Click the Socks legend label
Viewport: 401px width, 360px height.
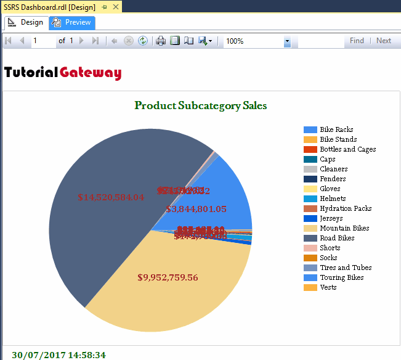pyautogui.click(x=328, y=258)
